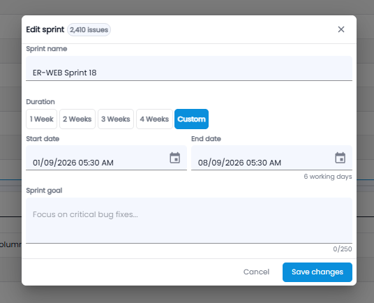This screenshot has width=374, height=303.
Task: Open the Start date calendar picker
Action: point(175,158)
